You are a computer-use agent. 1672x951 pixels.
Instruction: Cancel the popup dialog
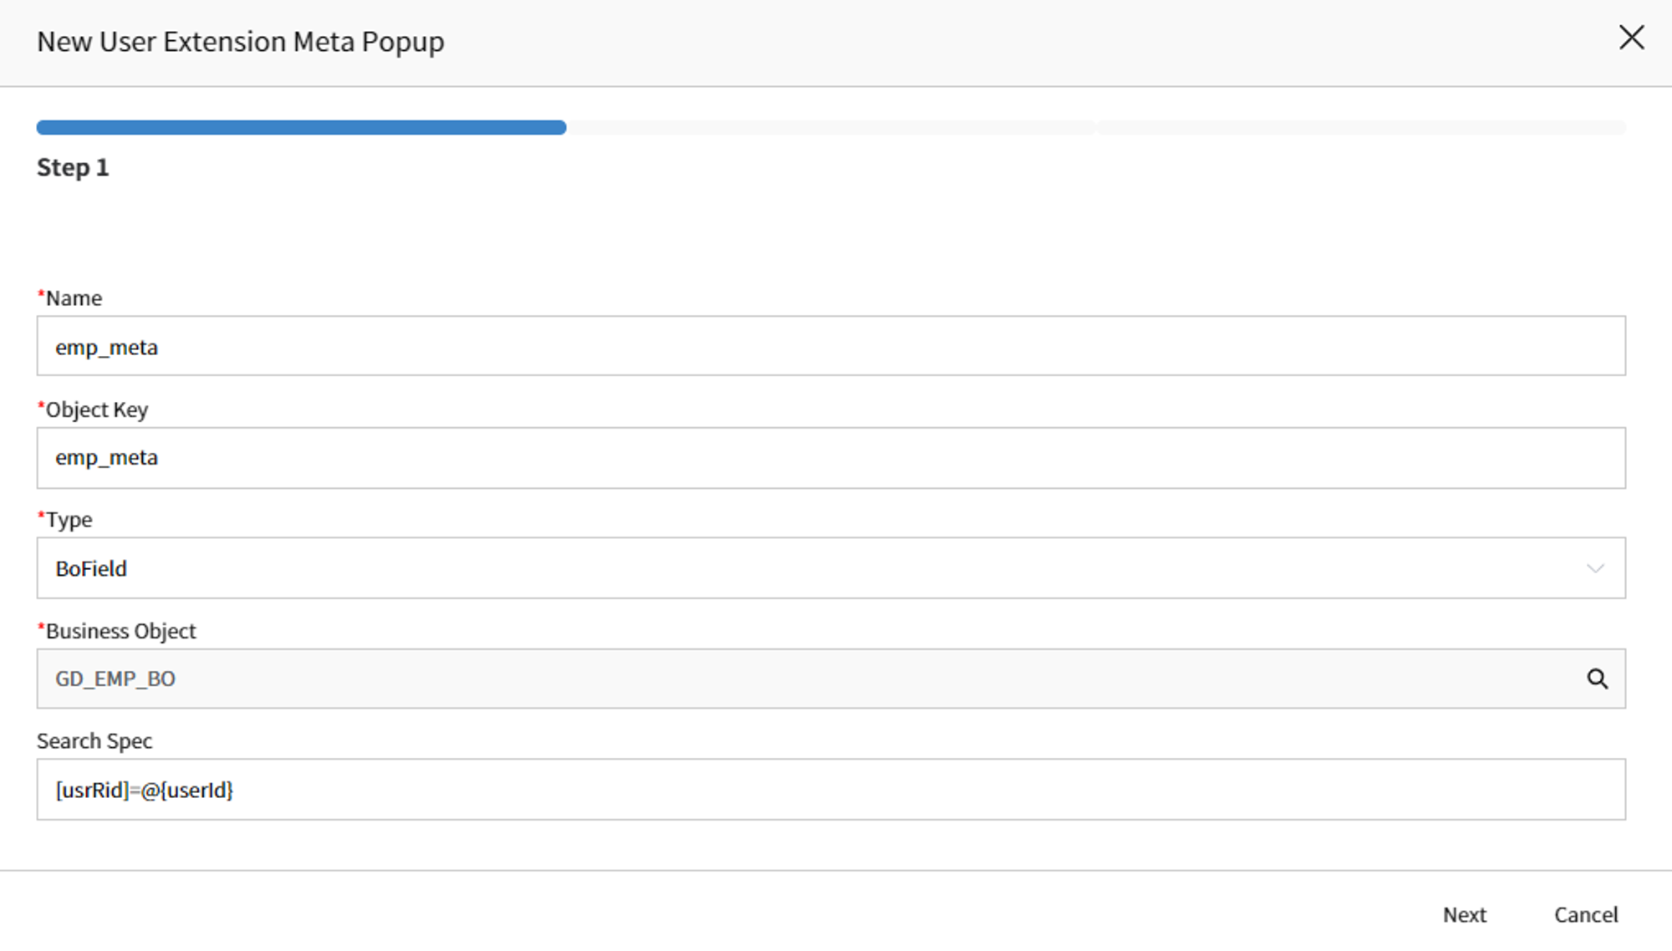pyautogui.click(x=1586, y=915)
